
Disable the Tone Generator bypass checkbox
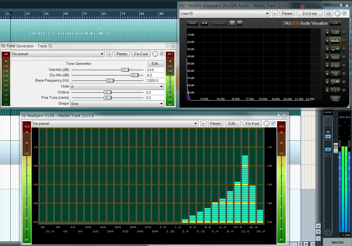[162, 54]
